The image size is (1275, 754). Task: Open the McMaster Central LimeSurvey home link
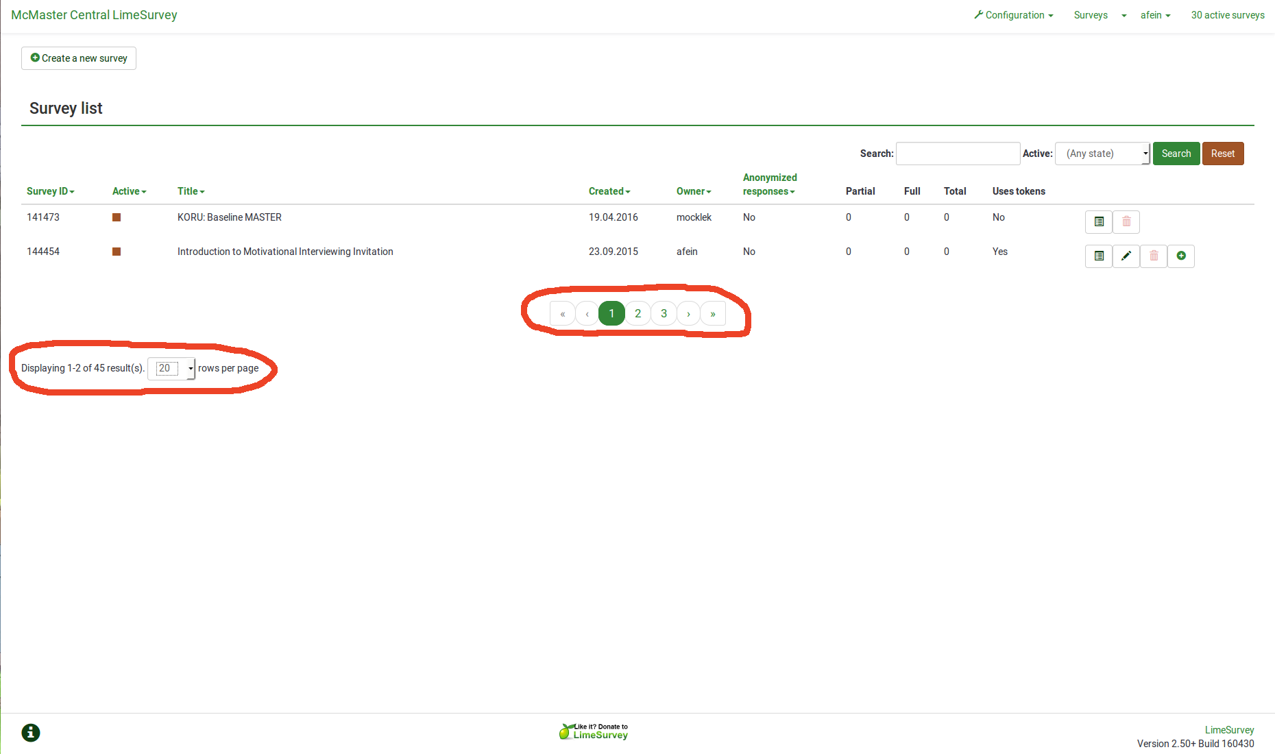click(x=94, y=15)
